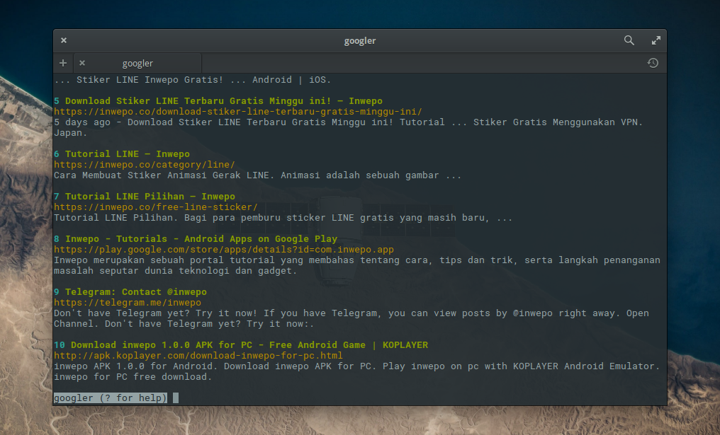Click the googler window title text
Screen dimensions: 720x435
tap(360, 41)
